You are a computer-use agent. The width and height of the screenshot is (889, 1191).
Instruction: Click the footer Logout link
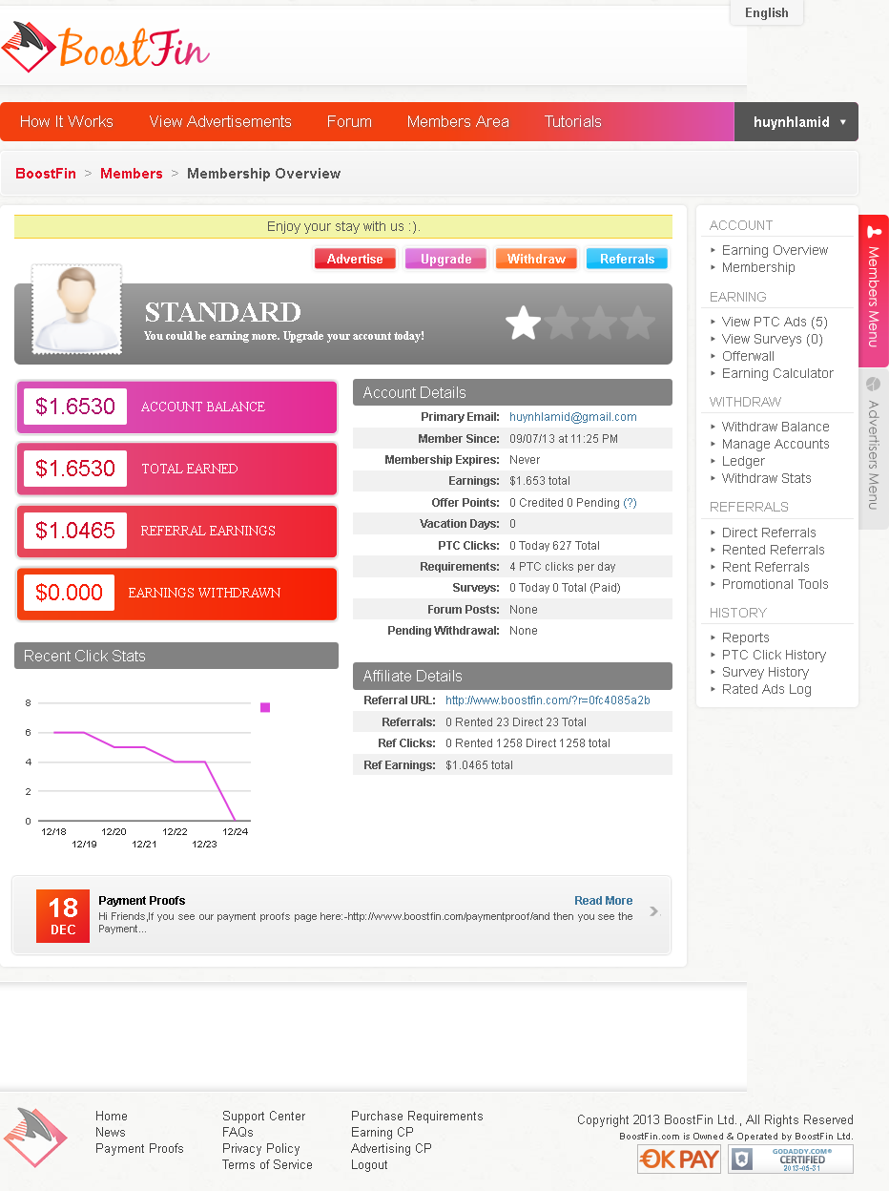(369, 1164)
